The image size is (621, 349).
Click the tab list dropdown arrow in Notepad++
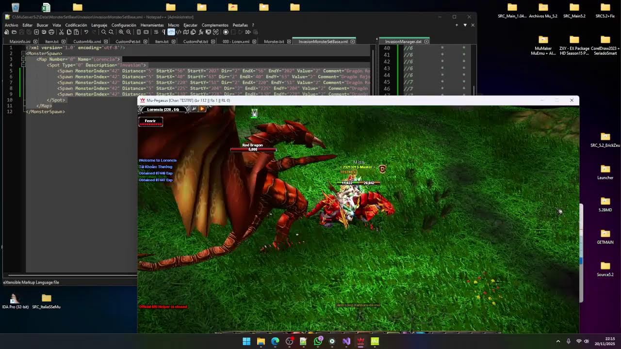(x=465, y=25)
